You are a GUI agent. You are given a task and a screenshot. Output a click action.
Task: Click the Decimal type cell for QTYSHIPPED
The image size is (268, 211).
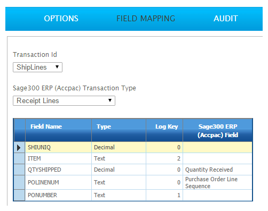(x=119, y=170)
